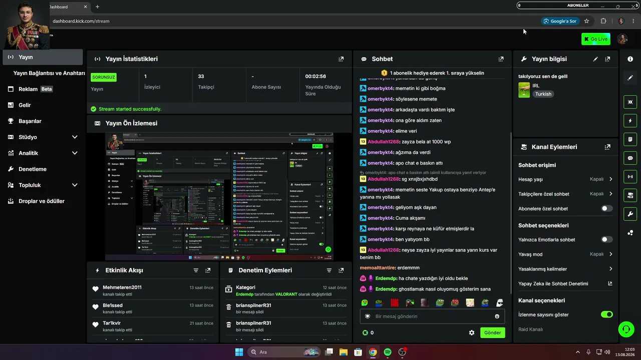Image resolution: width=641 pixels, height=360 pixels.
Task: Click the taskbar Ara search box
Action: click(284, 352)
